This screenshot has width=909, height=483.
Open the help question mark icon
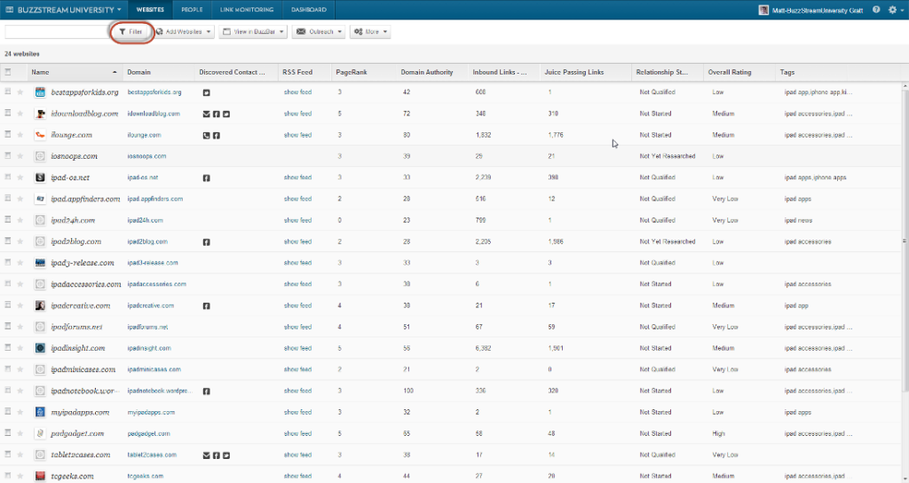click(876, 10)
